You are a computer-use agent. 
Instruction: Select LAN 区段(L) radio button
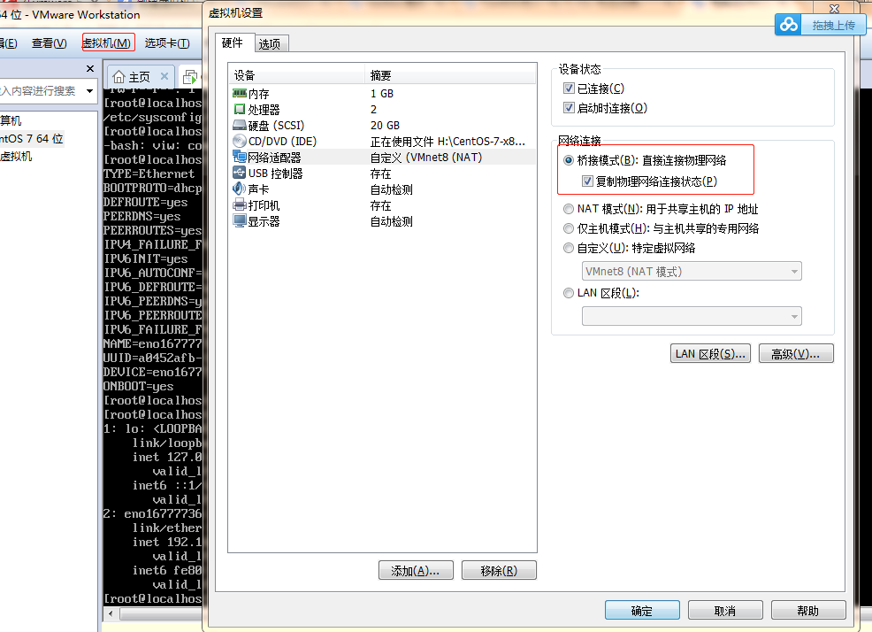[569, 293]
